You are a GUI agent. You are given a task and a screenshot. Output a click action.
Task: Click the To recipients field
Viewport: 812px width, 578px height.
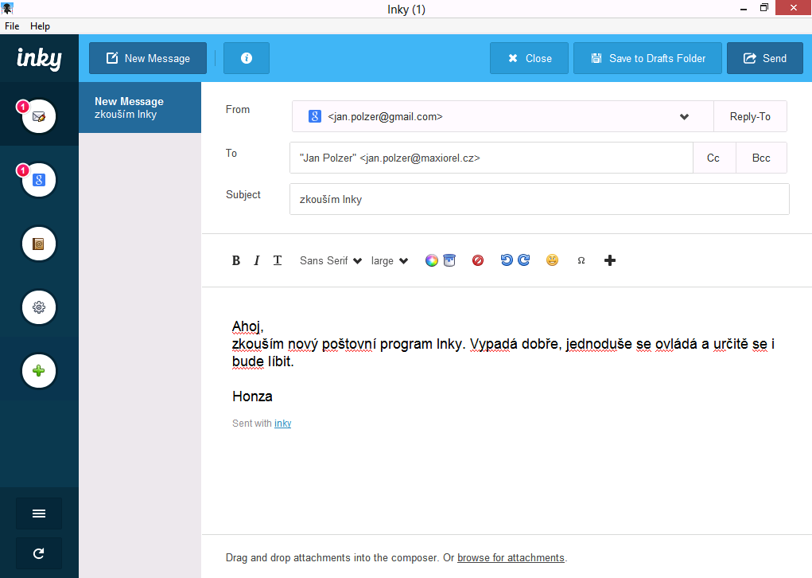point(491,158)
